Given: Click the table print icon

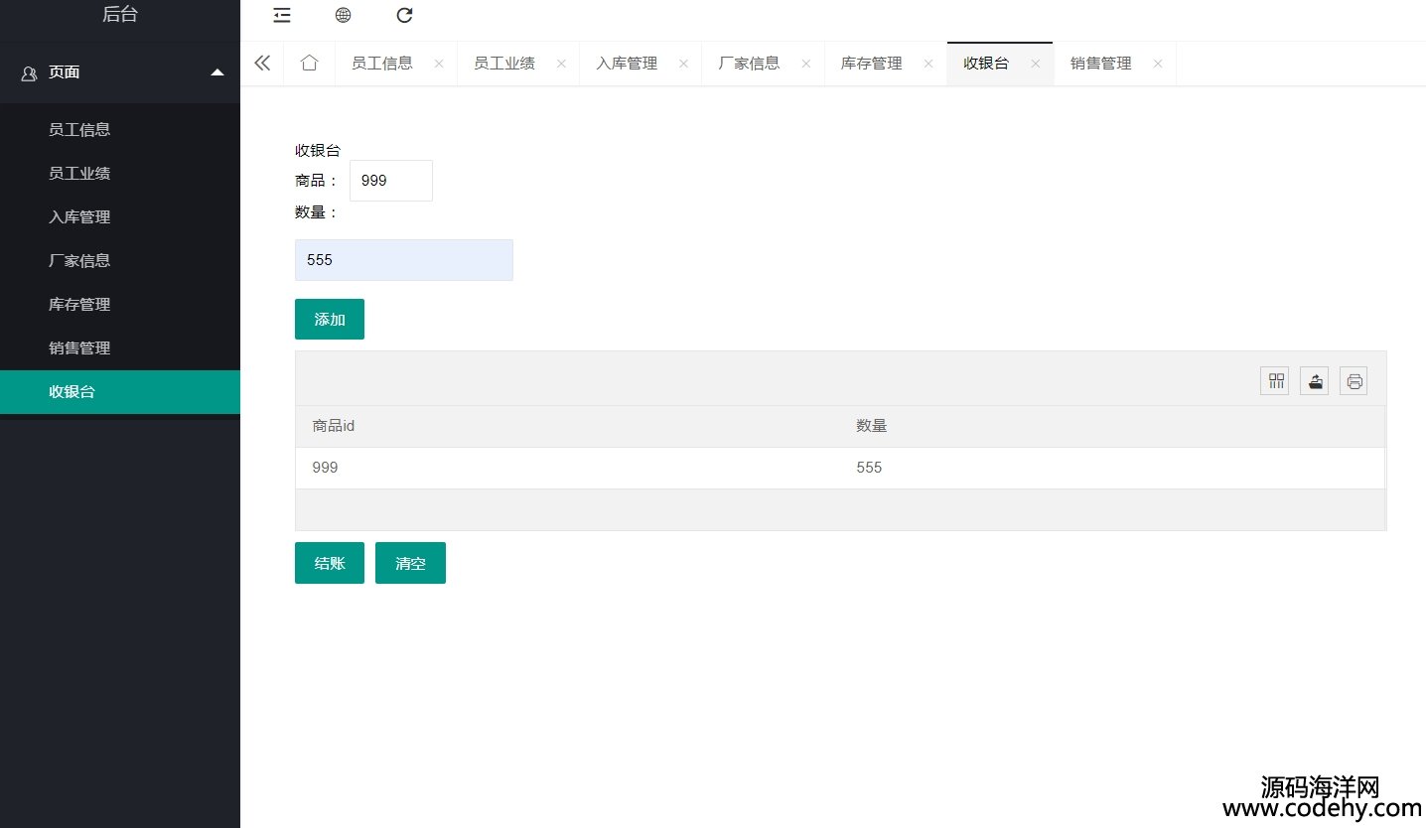Looking at the screenshot, I should point(1354,381).
